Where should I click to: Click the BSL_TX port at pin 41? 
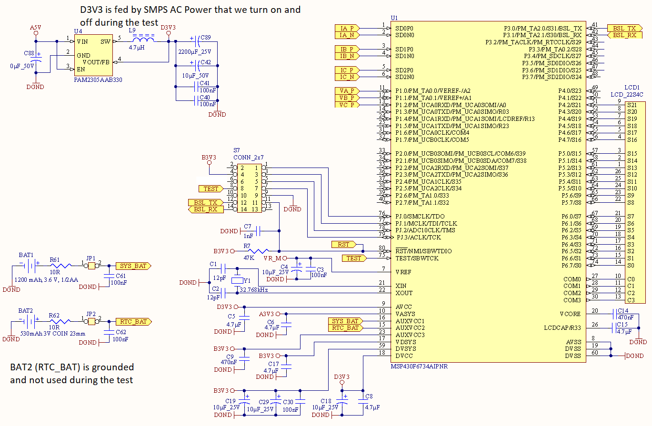point(625,28)
